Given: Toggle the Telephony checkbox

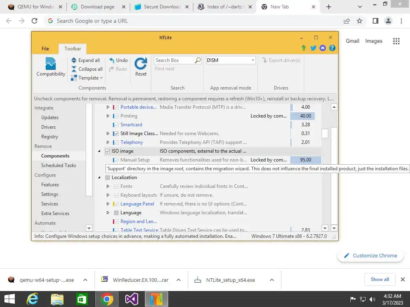Looking at the screenshot, I should 117,143.
